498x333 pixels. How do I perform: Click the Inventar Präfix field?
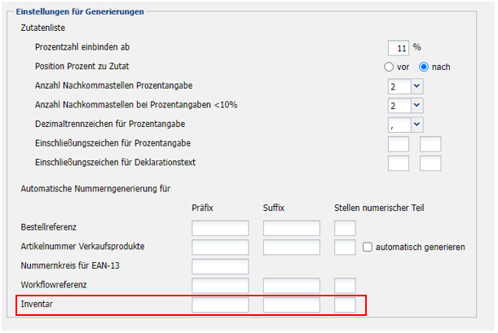[220, 305]
